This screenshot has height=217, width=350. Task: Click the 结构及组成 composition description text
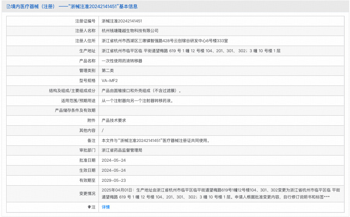click(x=141, y=91)
